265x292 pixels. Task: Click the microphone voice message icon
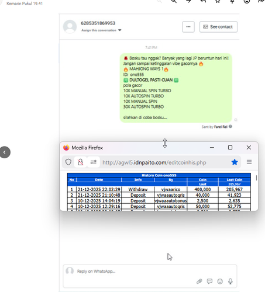click(x=230, y=281)
